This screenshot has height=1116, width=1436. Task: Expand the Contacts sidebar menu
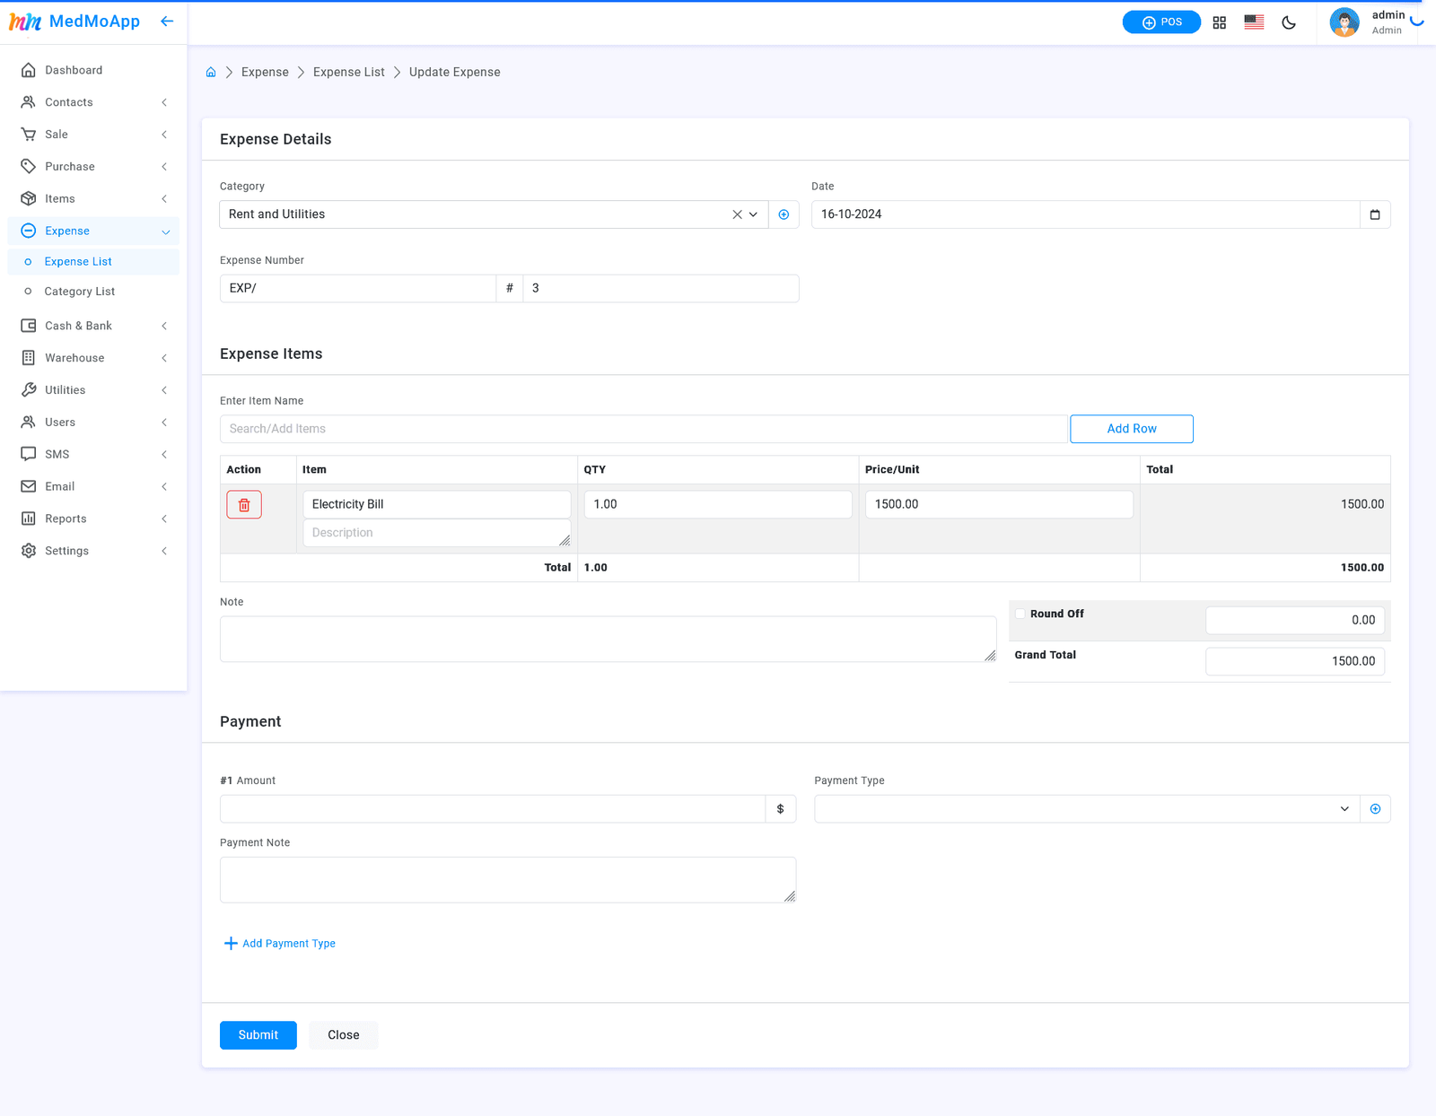point(93,102)
